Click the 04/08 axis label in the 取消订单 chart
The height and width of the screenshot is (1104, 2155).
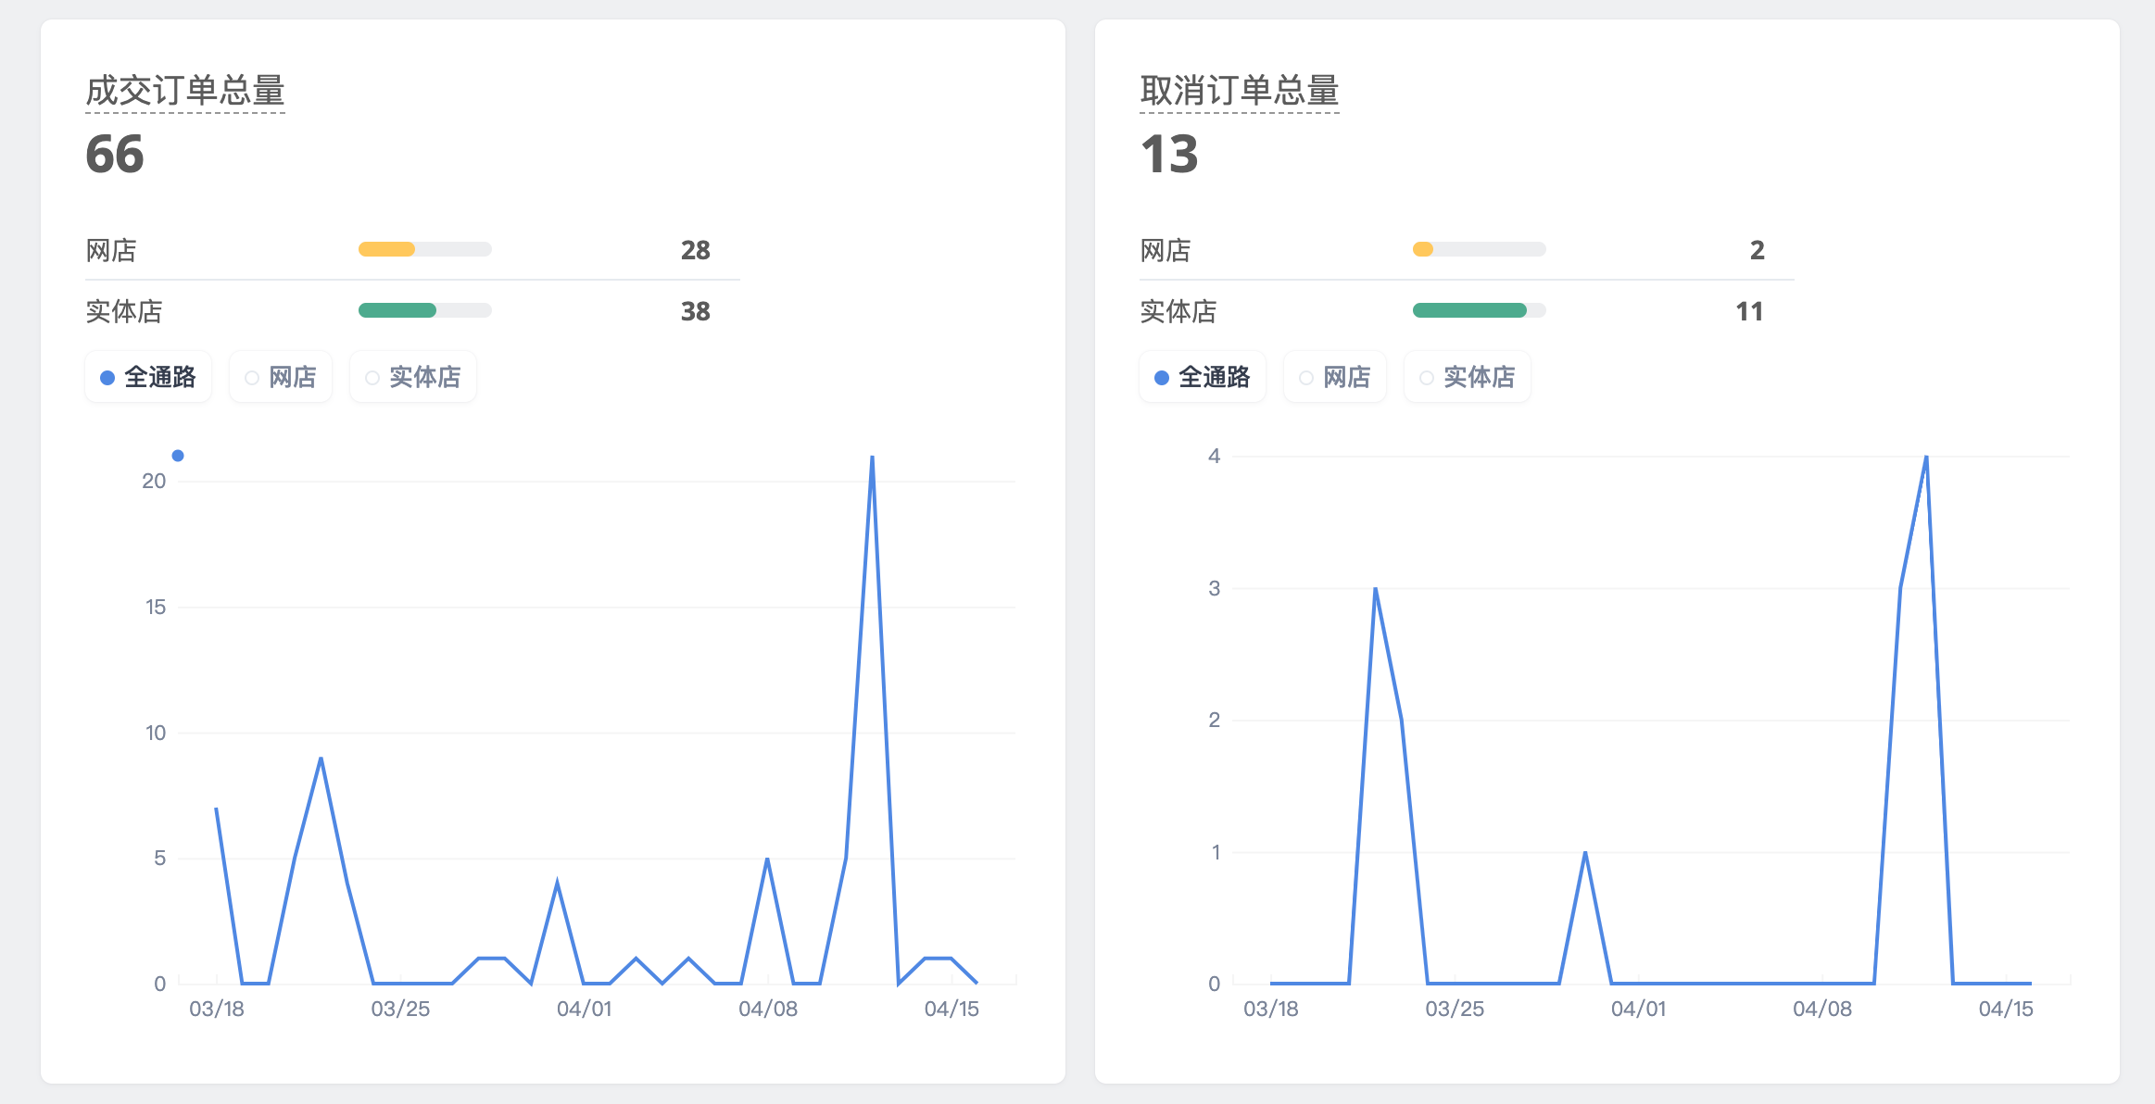tap(1822, 1009)
